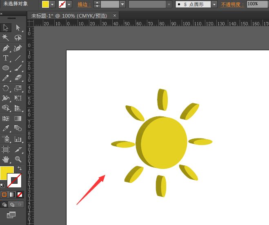Select the Eyedropper tool

coord(6,128)
